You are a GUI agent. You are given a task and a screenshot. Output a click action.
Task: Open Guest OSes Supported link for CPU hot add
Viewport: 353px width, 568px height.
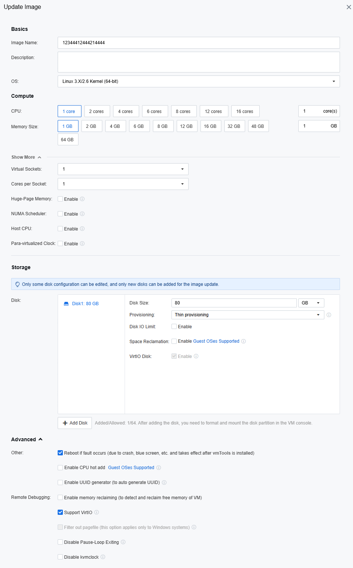click(x=131, y=468)
